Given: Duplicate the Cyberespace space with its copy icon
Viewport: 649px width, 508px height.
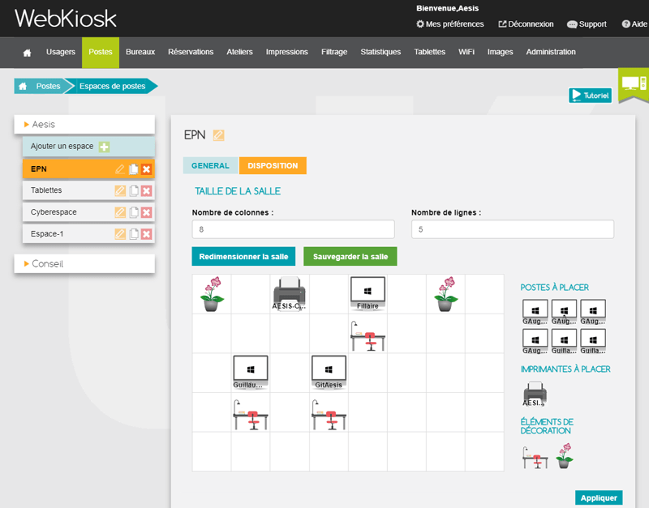Looking at the screenshot, I should pyautogui.click(x=133, y=212).
